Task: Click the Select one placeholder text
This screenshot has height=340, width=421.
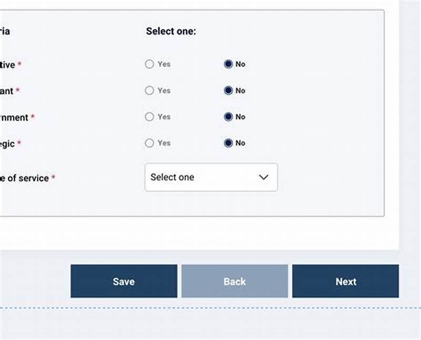Action: (172, 177)
